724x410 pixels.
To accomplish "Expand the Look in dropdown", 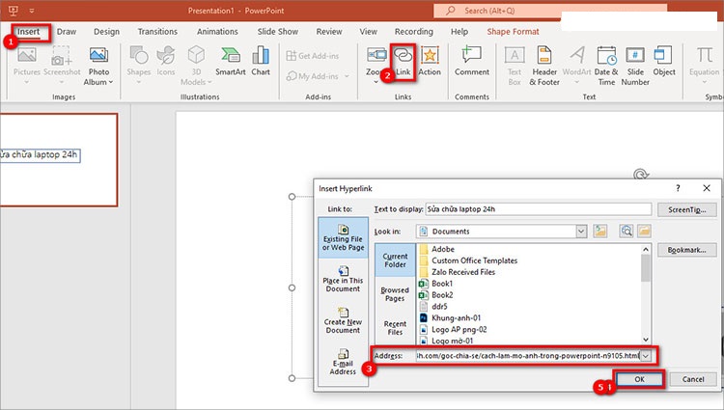I will point(581,232).
